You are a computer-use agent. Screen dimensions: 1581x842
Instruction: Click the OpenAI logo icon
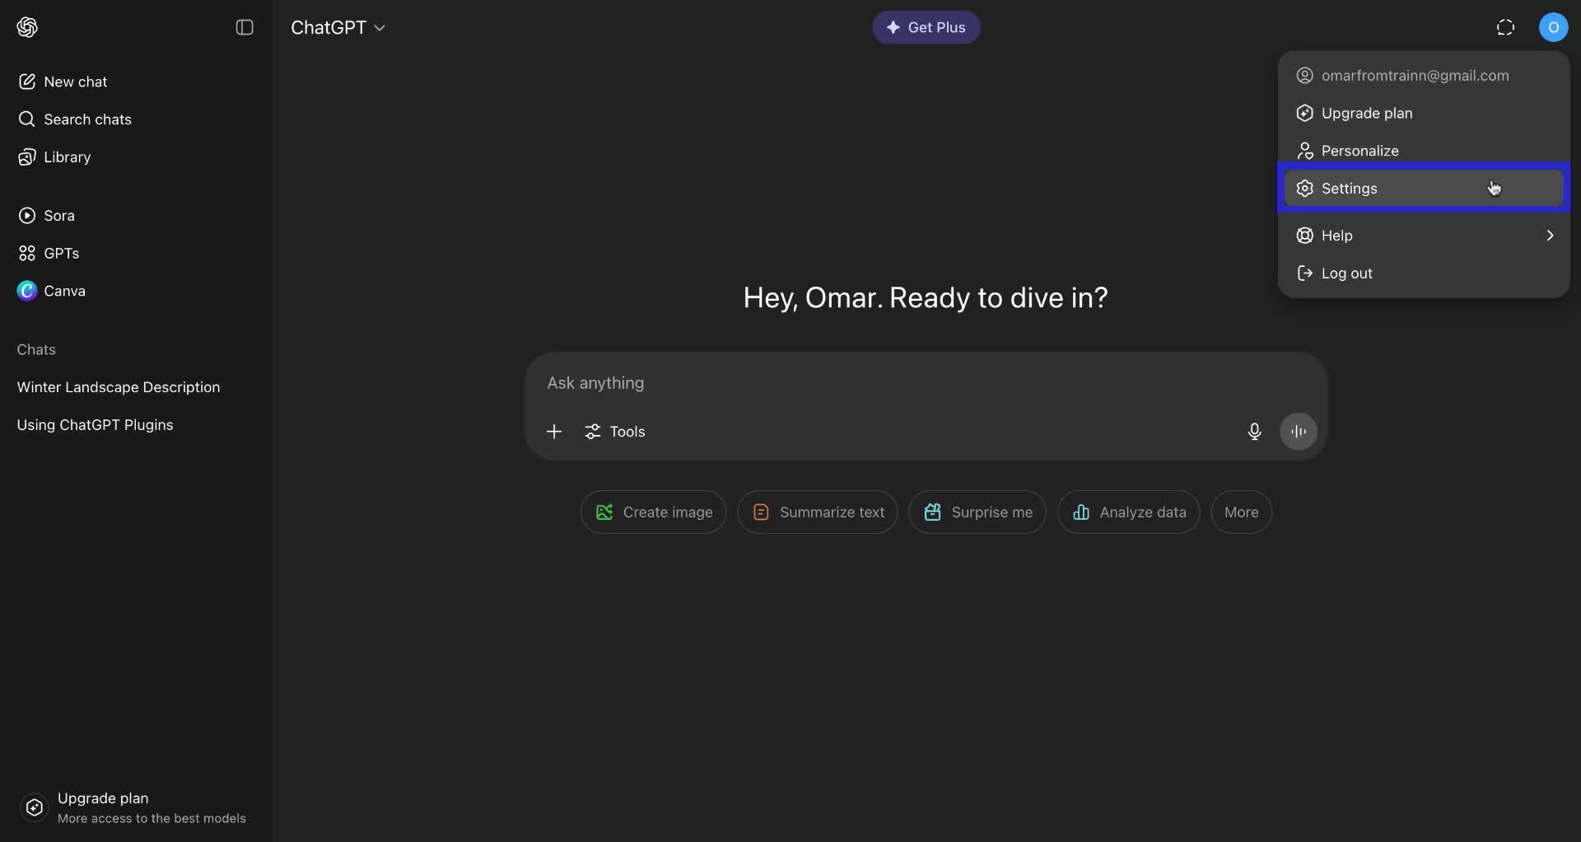coord(26,27)
